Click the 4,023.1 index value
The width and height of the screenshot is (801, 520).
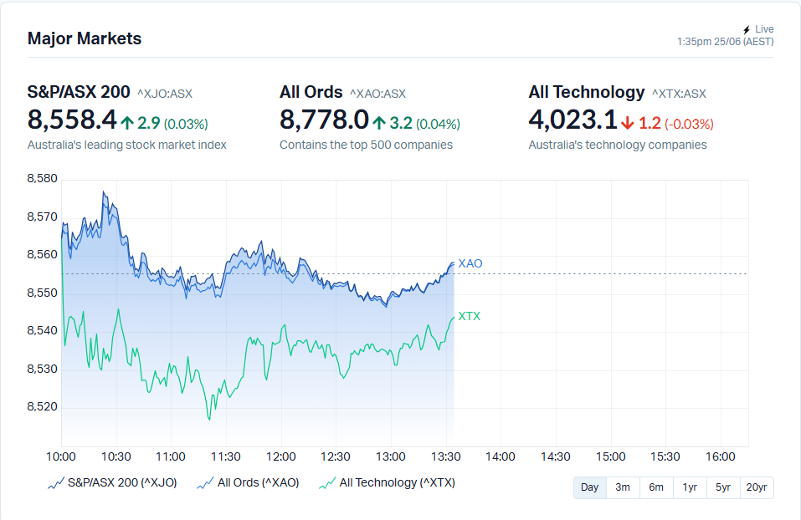coord(573,120)
